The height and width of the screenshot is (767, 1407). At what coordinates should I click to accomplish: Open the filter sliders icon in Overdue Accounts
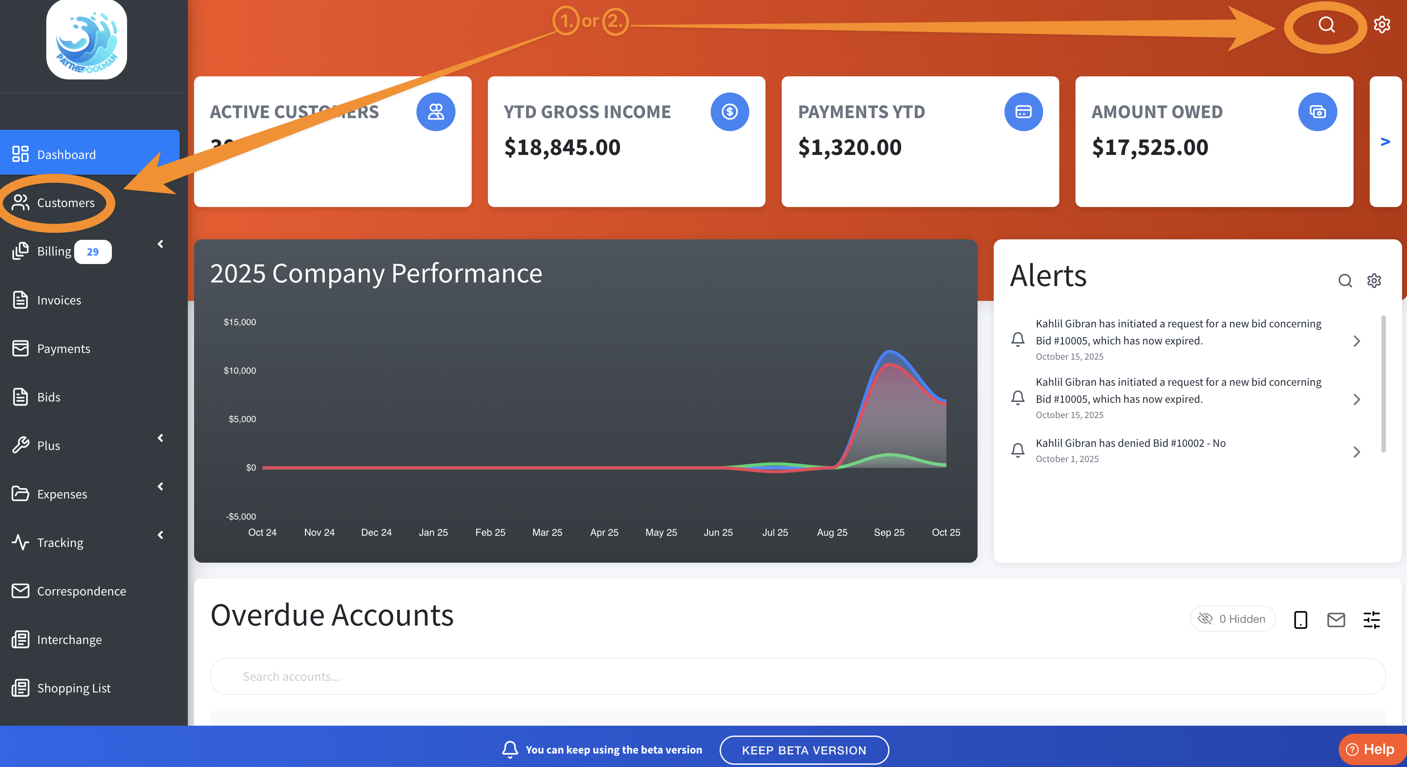coord(1372,620)
